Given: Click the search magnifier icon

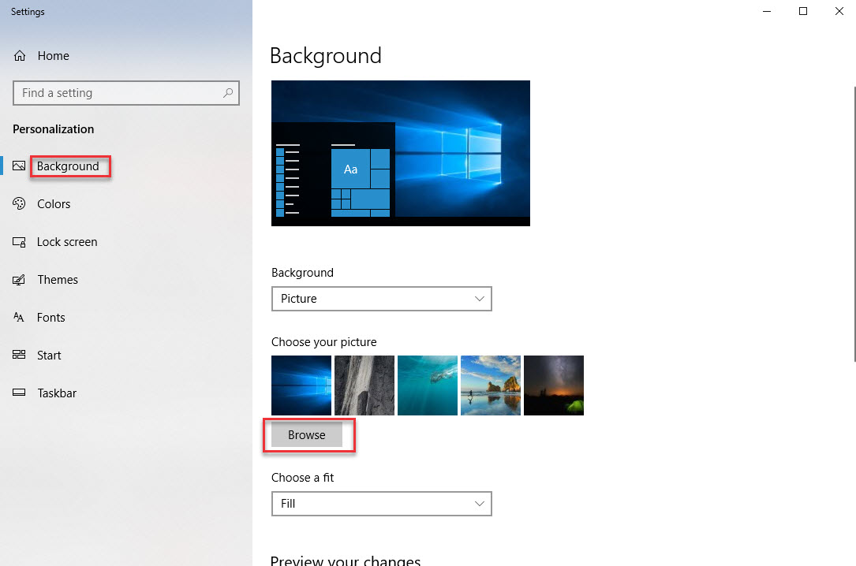Looking at the screenshot, I should click(x=228, y=93).
